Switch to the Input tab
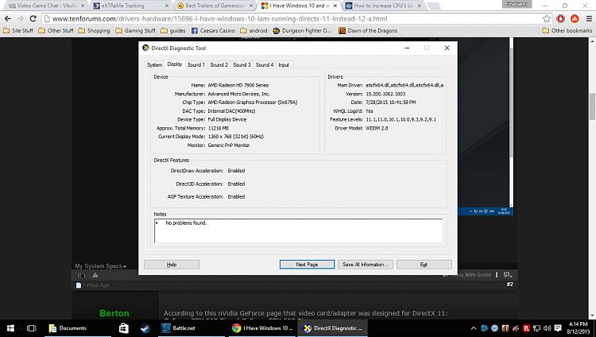Screen dimensions: 596x337 [284, 65]
